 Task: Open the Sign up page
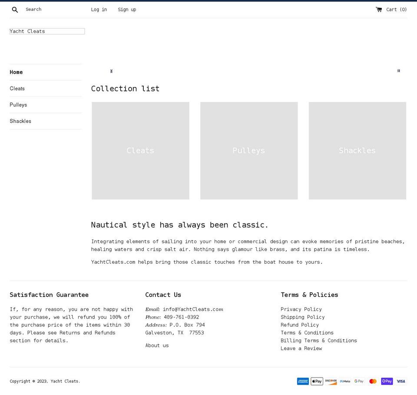coord(127,9)
